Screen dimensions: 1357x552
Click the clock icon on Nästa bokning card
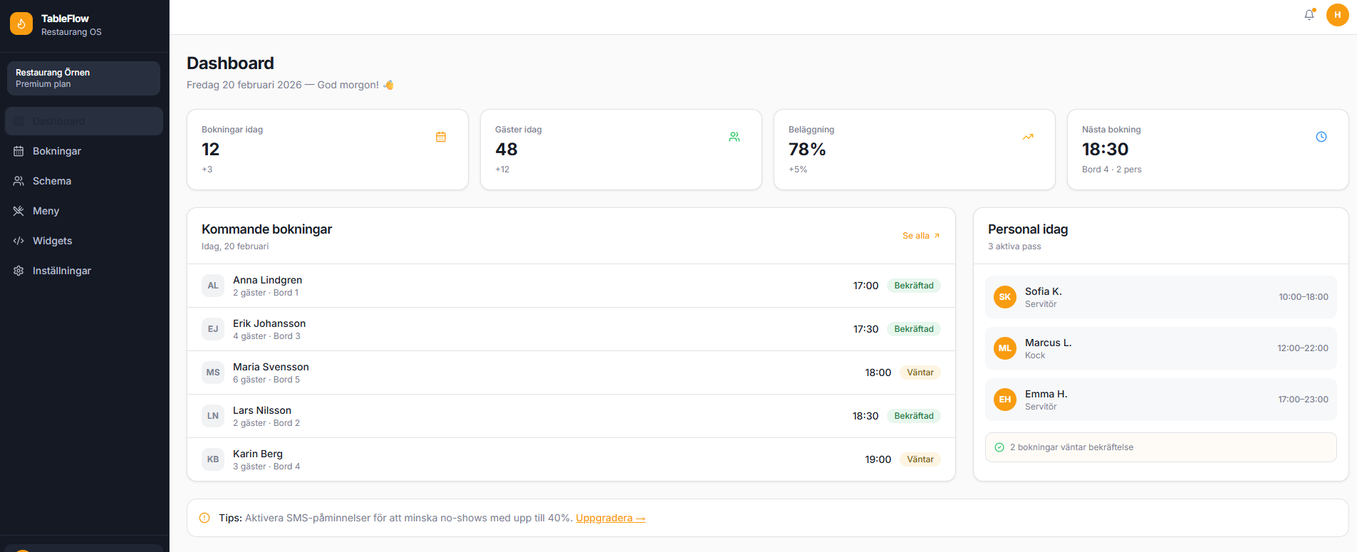(x=1321, y=137)
